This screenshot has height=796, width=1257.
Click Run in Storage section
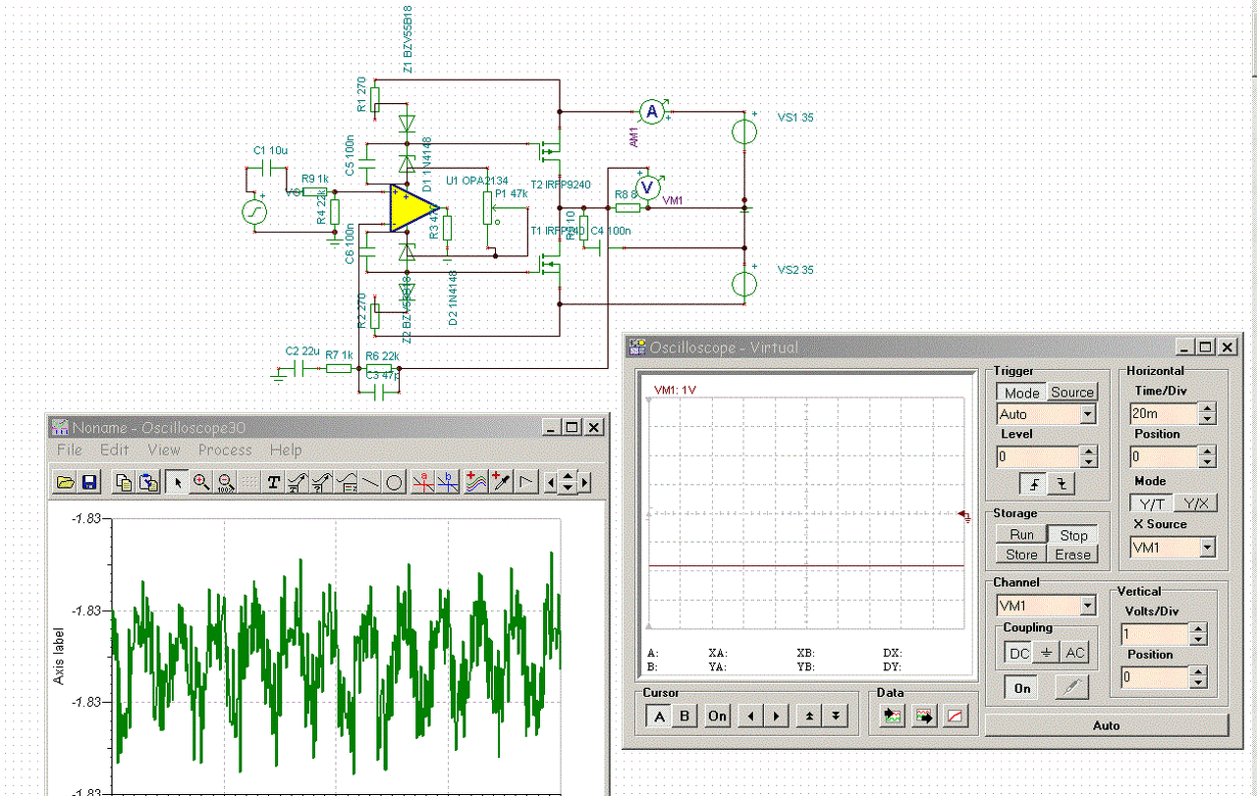point(1021,535)
